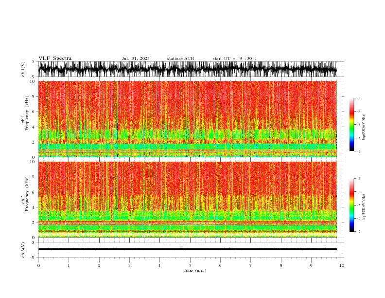Viewport: 385px width, 298px height.
Task: Click the "7" tick on the Time axis
Action: (x=251, y=265)
